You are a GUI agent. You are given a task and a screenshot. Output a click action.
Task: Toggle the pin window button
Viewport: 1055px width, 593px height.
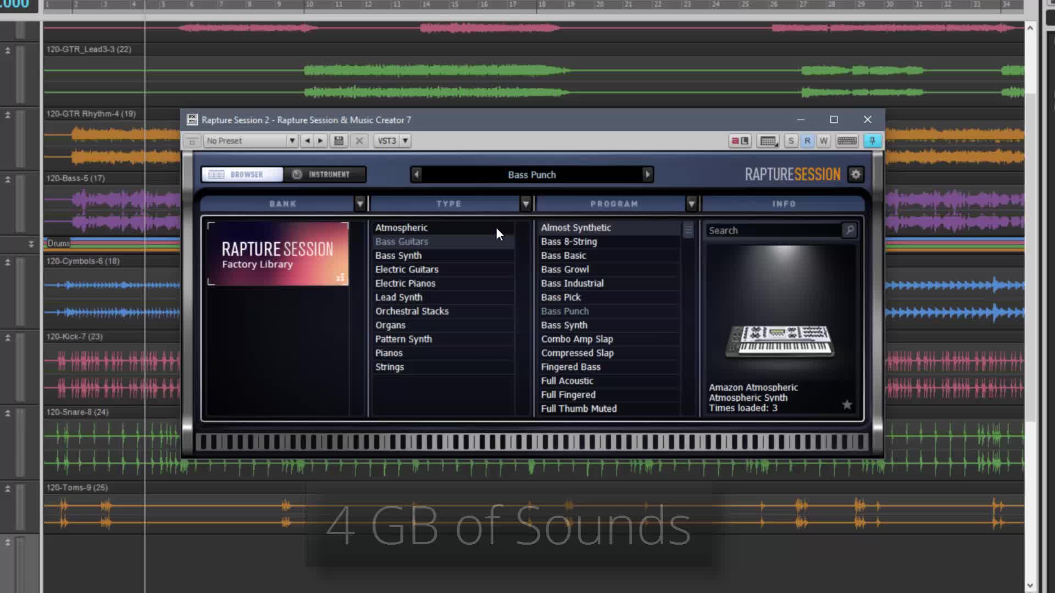(x=872, y=141)
